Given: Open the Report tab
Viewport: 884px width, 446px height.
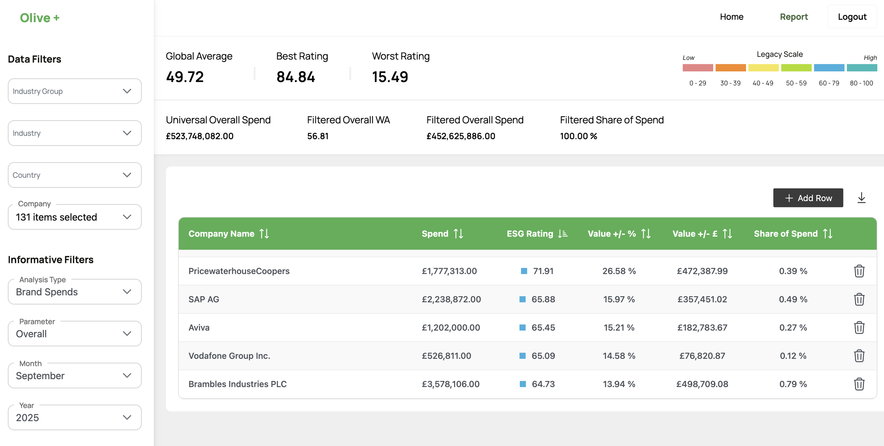Looking at the screenshot, I should 793,17.
